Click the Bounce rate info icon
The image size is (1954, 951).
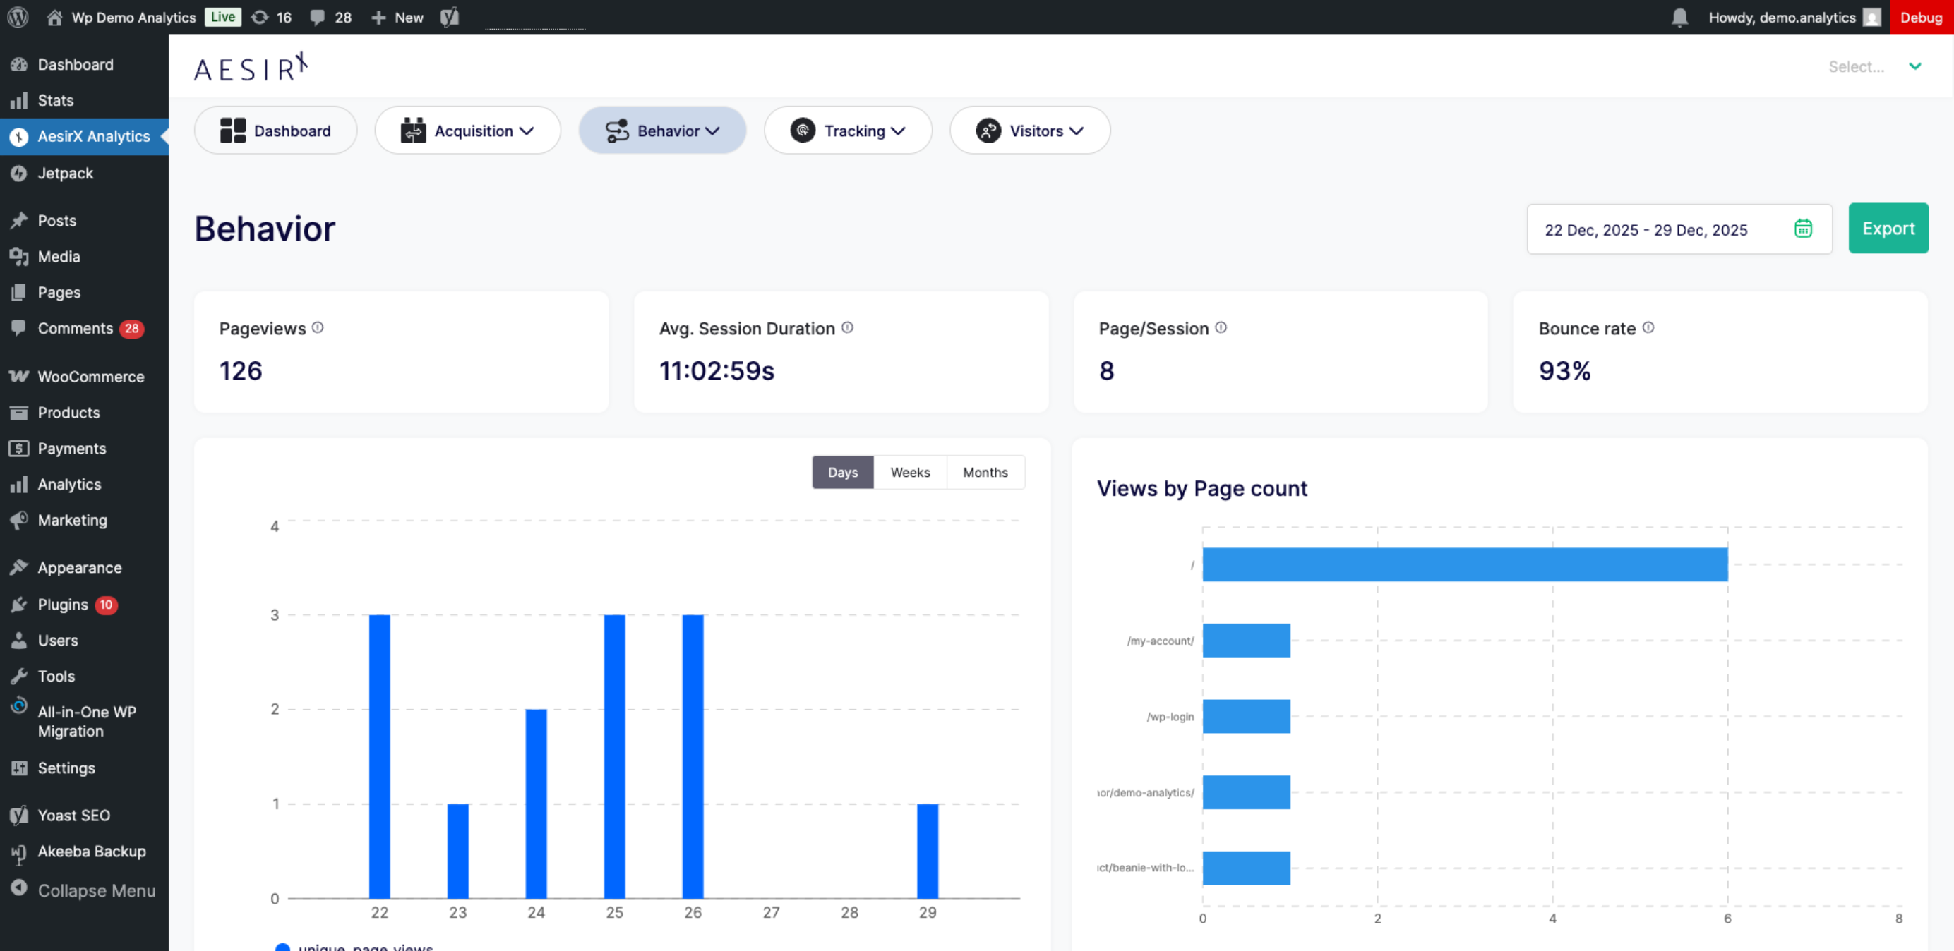(x=1648, y=327)
